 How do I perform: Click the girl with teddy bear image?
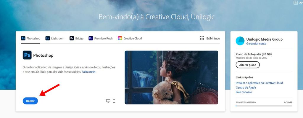(x=171, y=77)
